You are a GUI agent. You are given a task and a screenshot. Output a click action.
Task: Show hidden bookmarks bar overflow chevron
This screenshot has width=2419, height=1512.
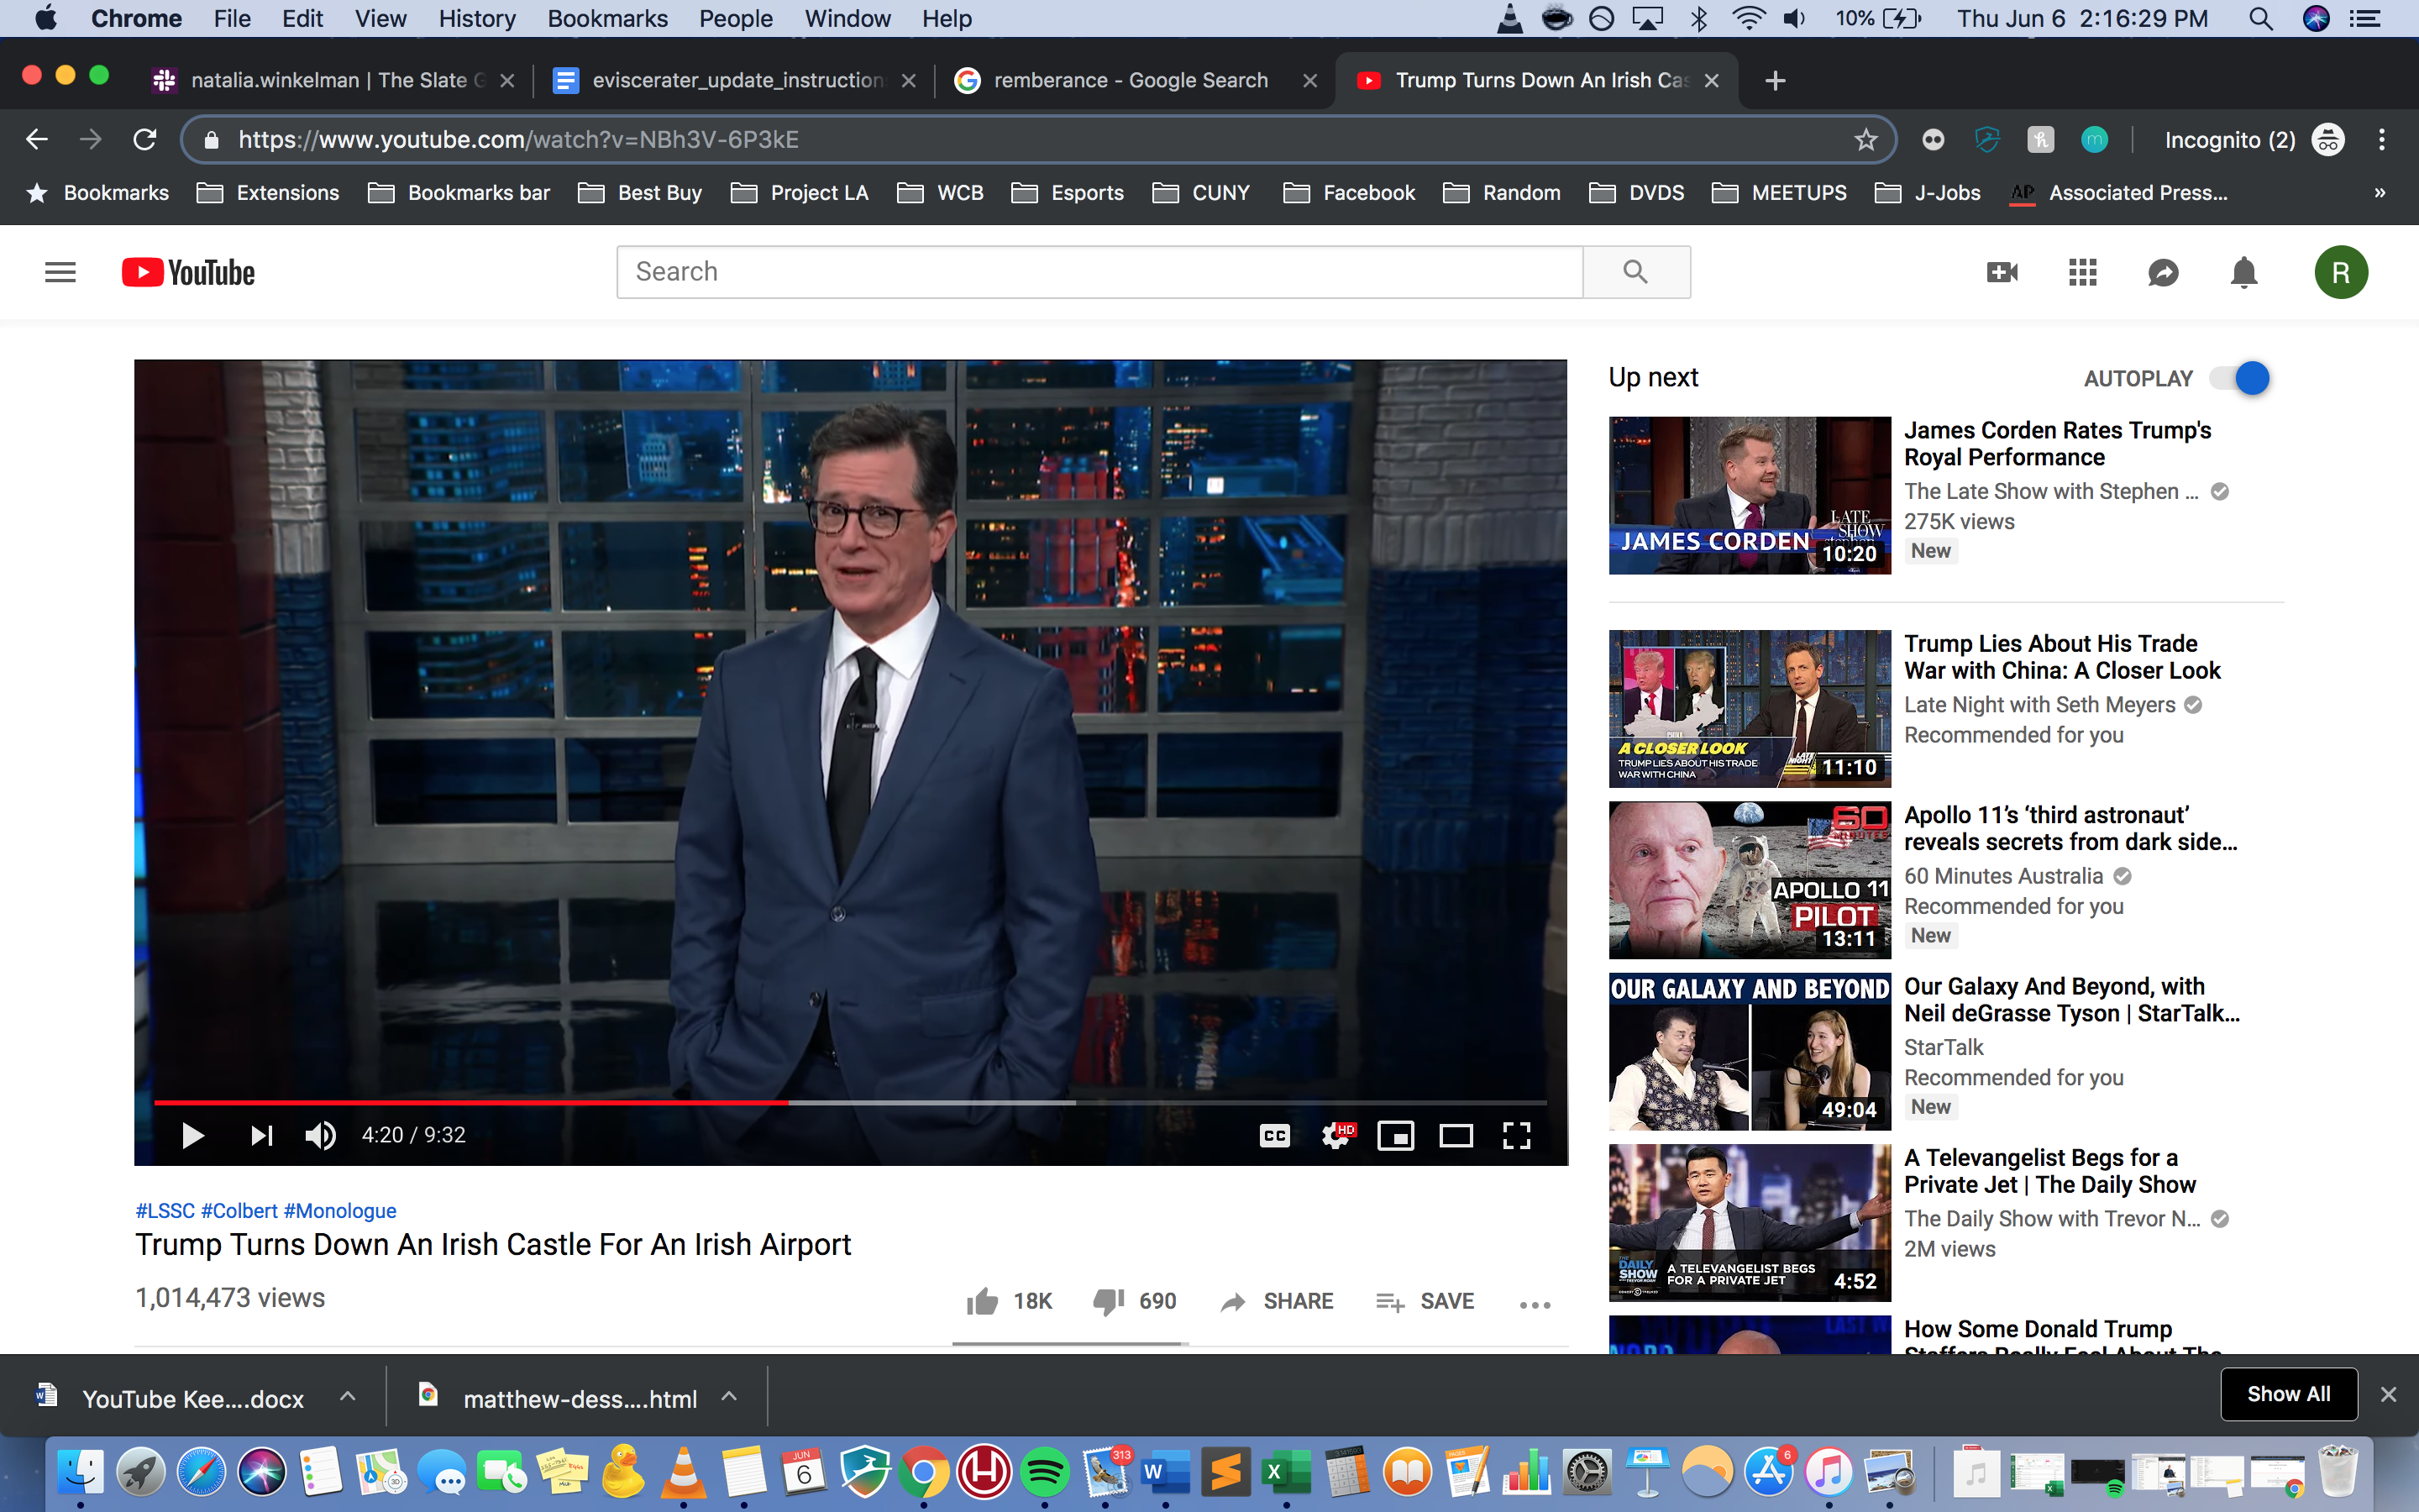[x=2380, y=193]
